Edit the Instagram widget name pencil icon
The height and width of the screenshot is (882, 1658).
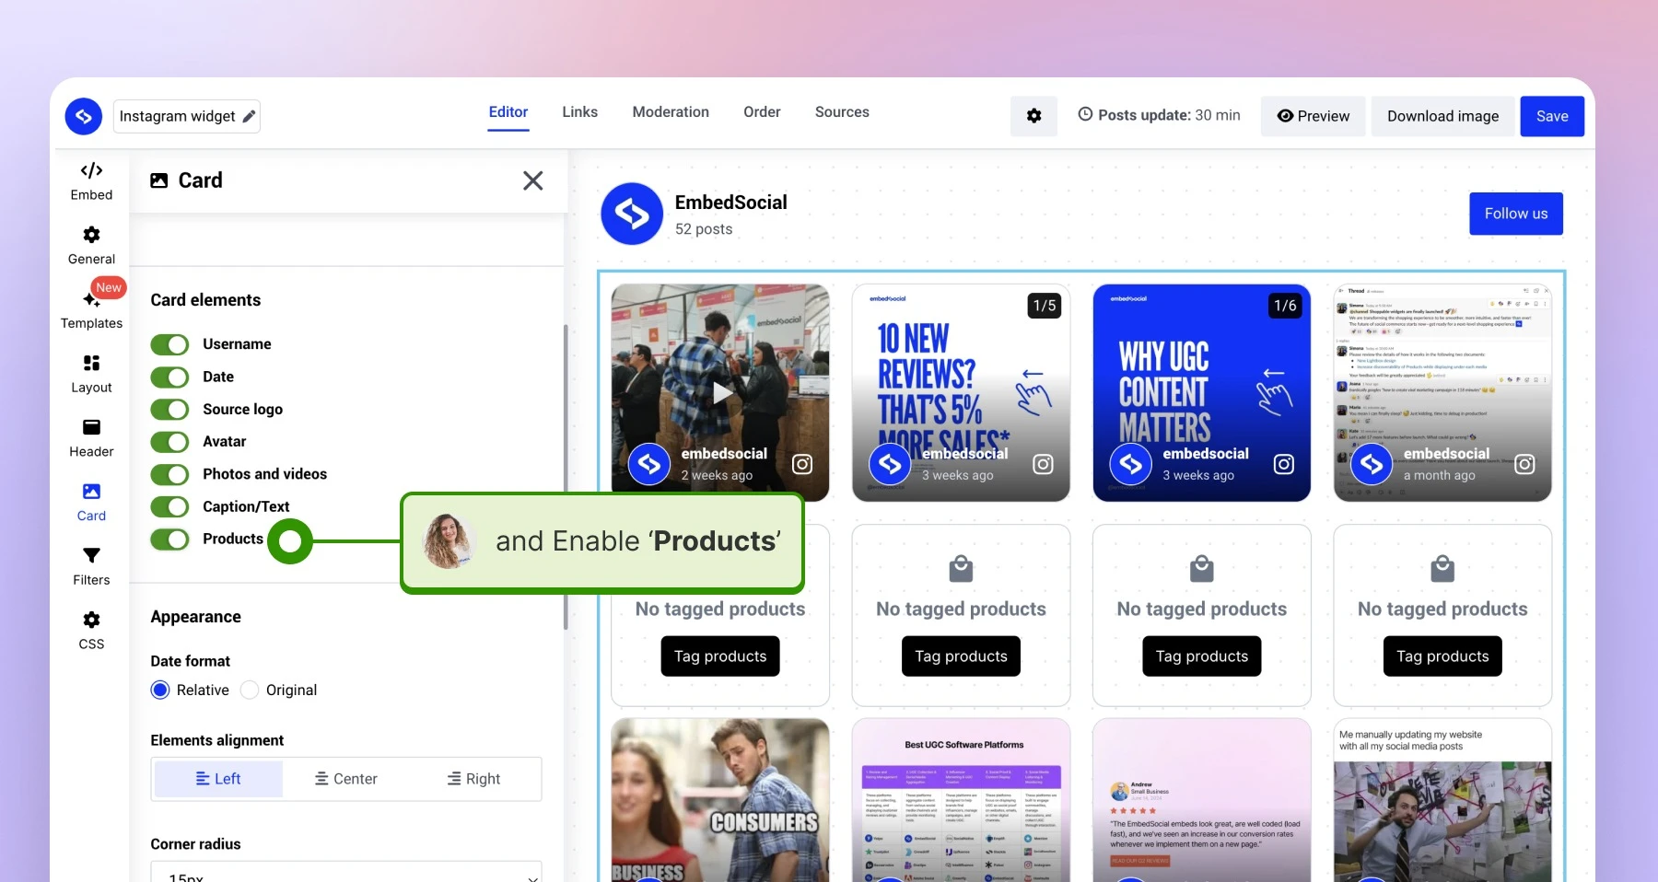249,116
